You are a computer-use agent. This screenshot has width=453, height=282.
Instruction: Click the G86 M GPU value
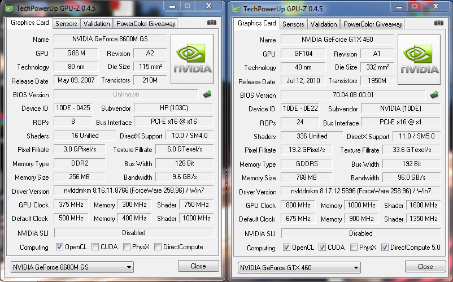coord(76,53)
